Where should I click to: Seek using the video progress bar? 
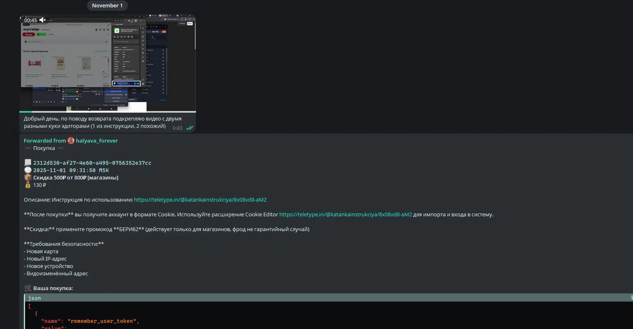(108, 111)
